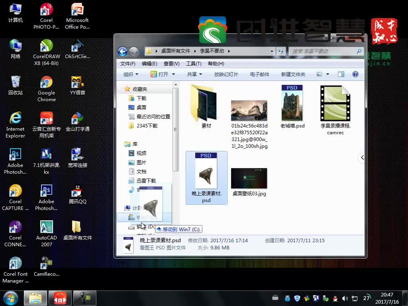Open Windows Explorer from the taskbar
Screen dimensions: 408x306
tap(35, 298)
